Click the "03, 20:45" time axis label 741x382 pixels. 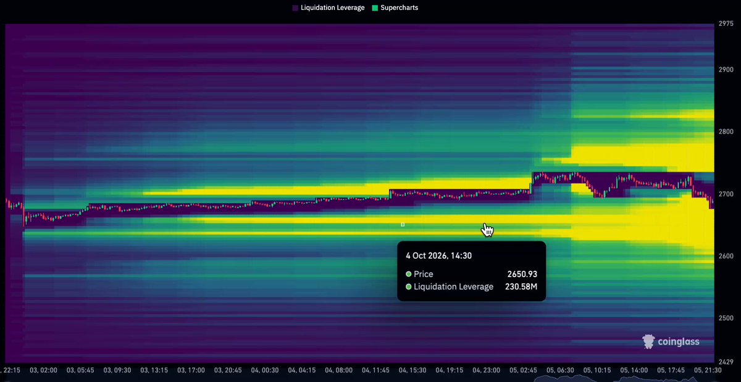pyautogui.click(x=227, y=370)
